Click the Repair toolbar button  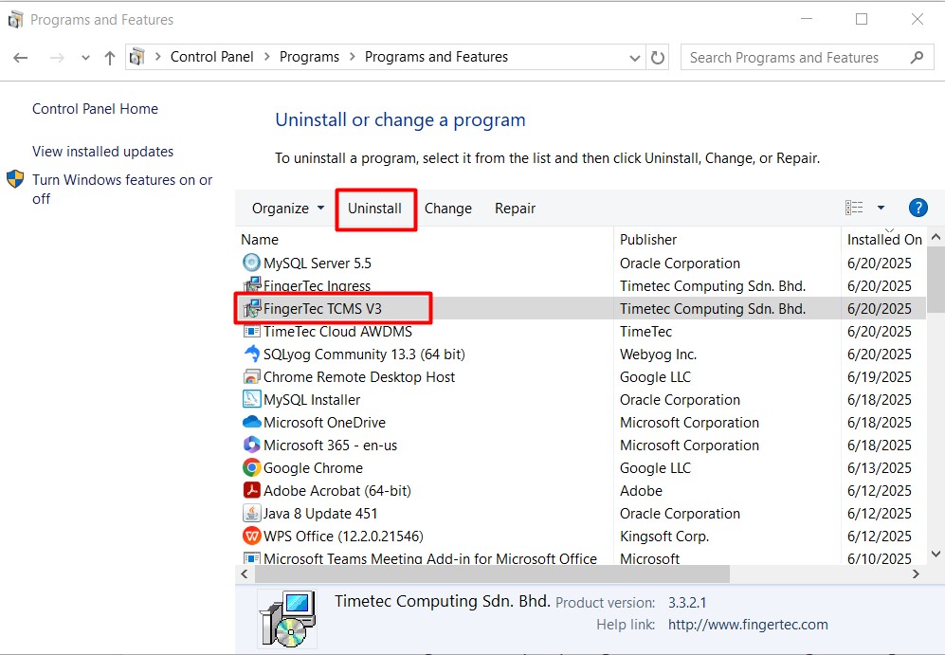(515, 209)
